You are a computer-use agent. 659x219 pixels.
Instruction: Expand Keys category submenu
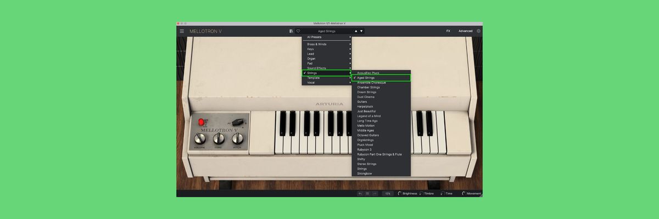pos(327,49)
